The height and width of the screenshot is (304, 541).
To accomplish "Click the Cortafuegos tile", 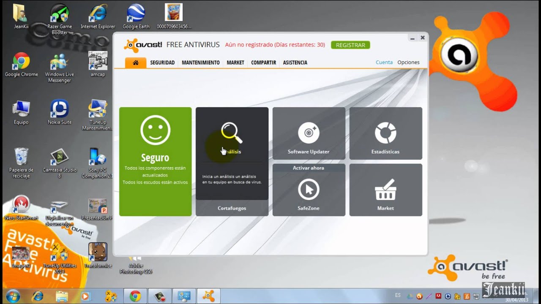I will (x=232, y=208).
